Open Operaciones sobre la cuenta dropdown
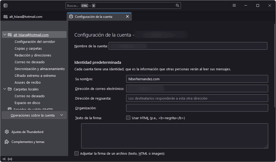The height and width of the screenshot is (162, 276). [x=34, y=115]
